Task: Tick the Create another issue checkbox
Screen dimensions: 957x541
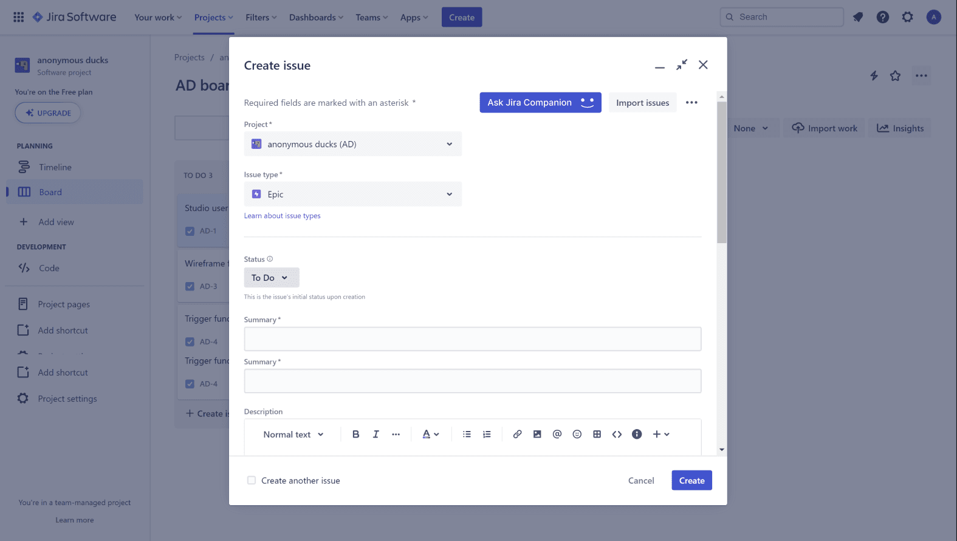Action: [252, 480]
